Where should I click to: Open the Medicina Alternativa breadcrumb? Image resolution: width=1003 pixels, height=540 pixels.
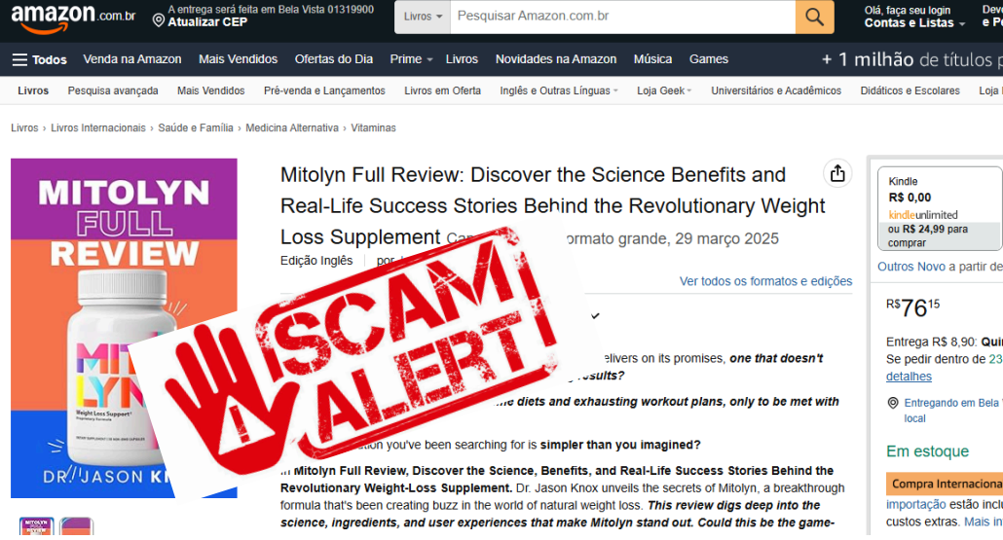tap(292, 127)
